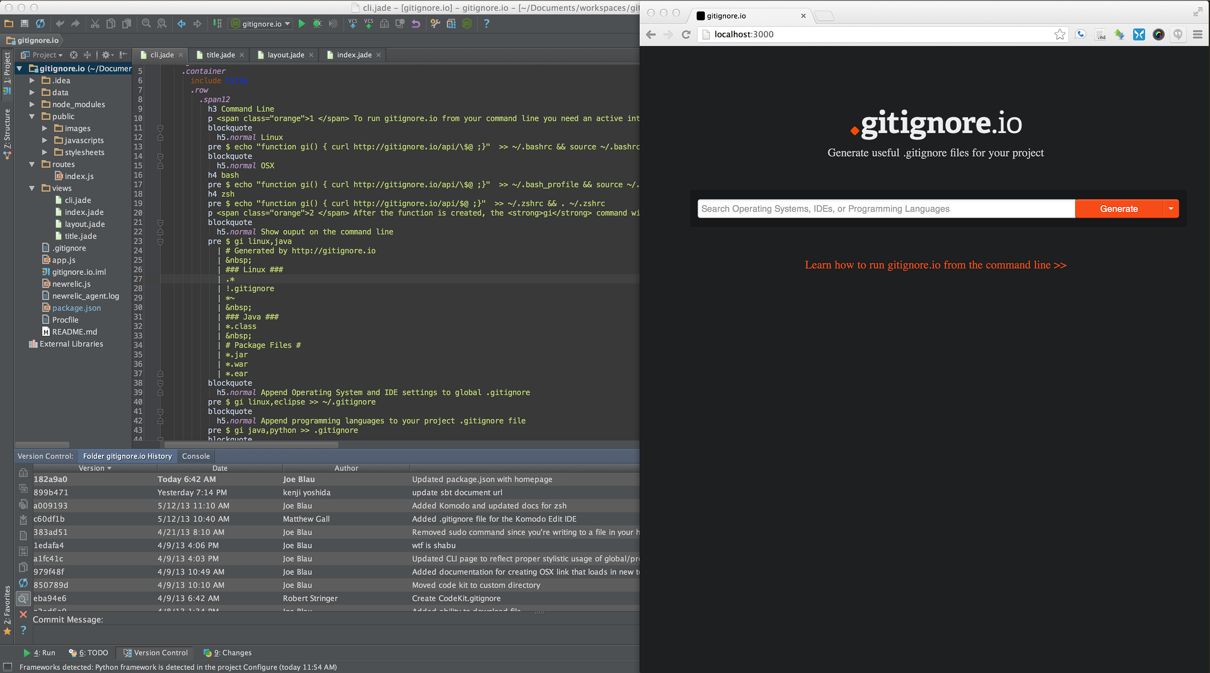1210x673 pixels.
Task: Synchronize files with the refresh icon
Action: [40, 23]
